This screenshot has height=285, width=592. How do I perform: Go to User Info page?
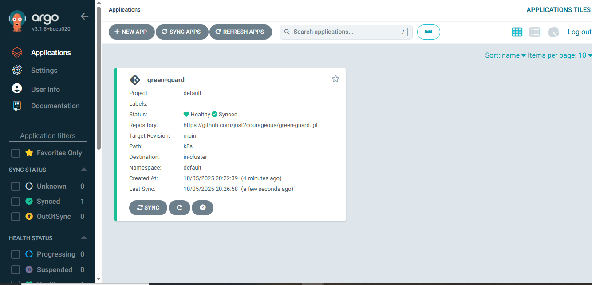(45, 89)
